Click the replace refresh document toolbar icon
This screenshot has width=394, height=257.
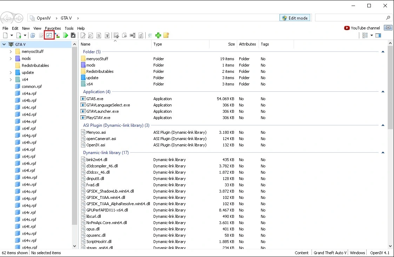[x=141, y=35]
